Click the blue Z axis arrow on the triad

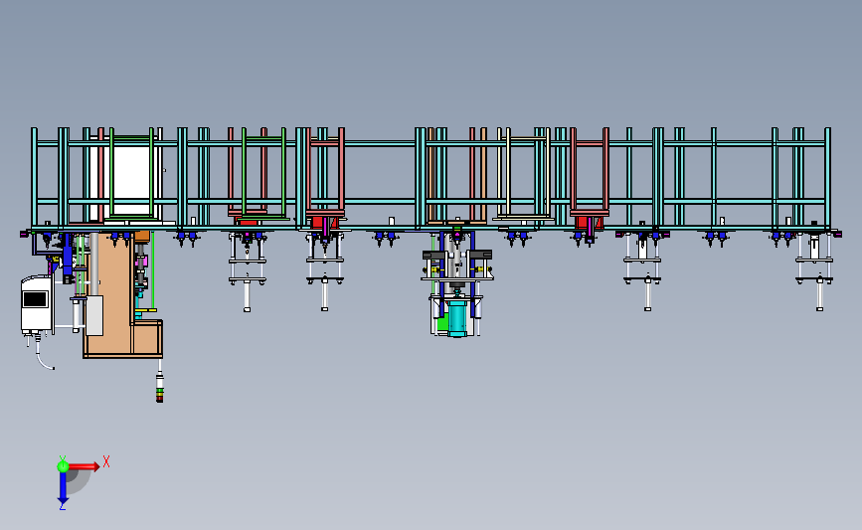pos(63,488)
